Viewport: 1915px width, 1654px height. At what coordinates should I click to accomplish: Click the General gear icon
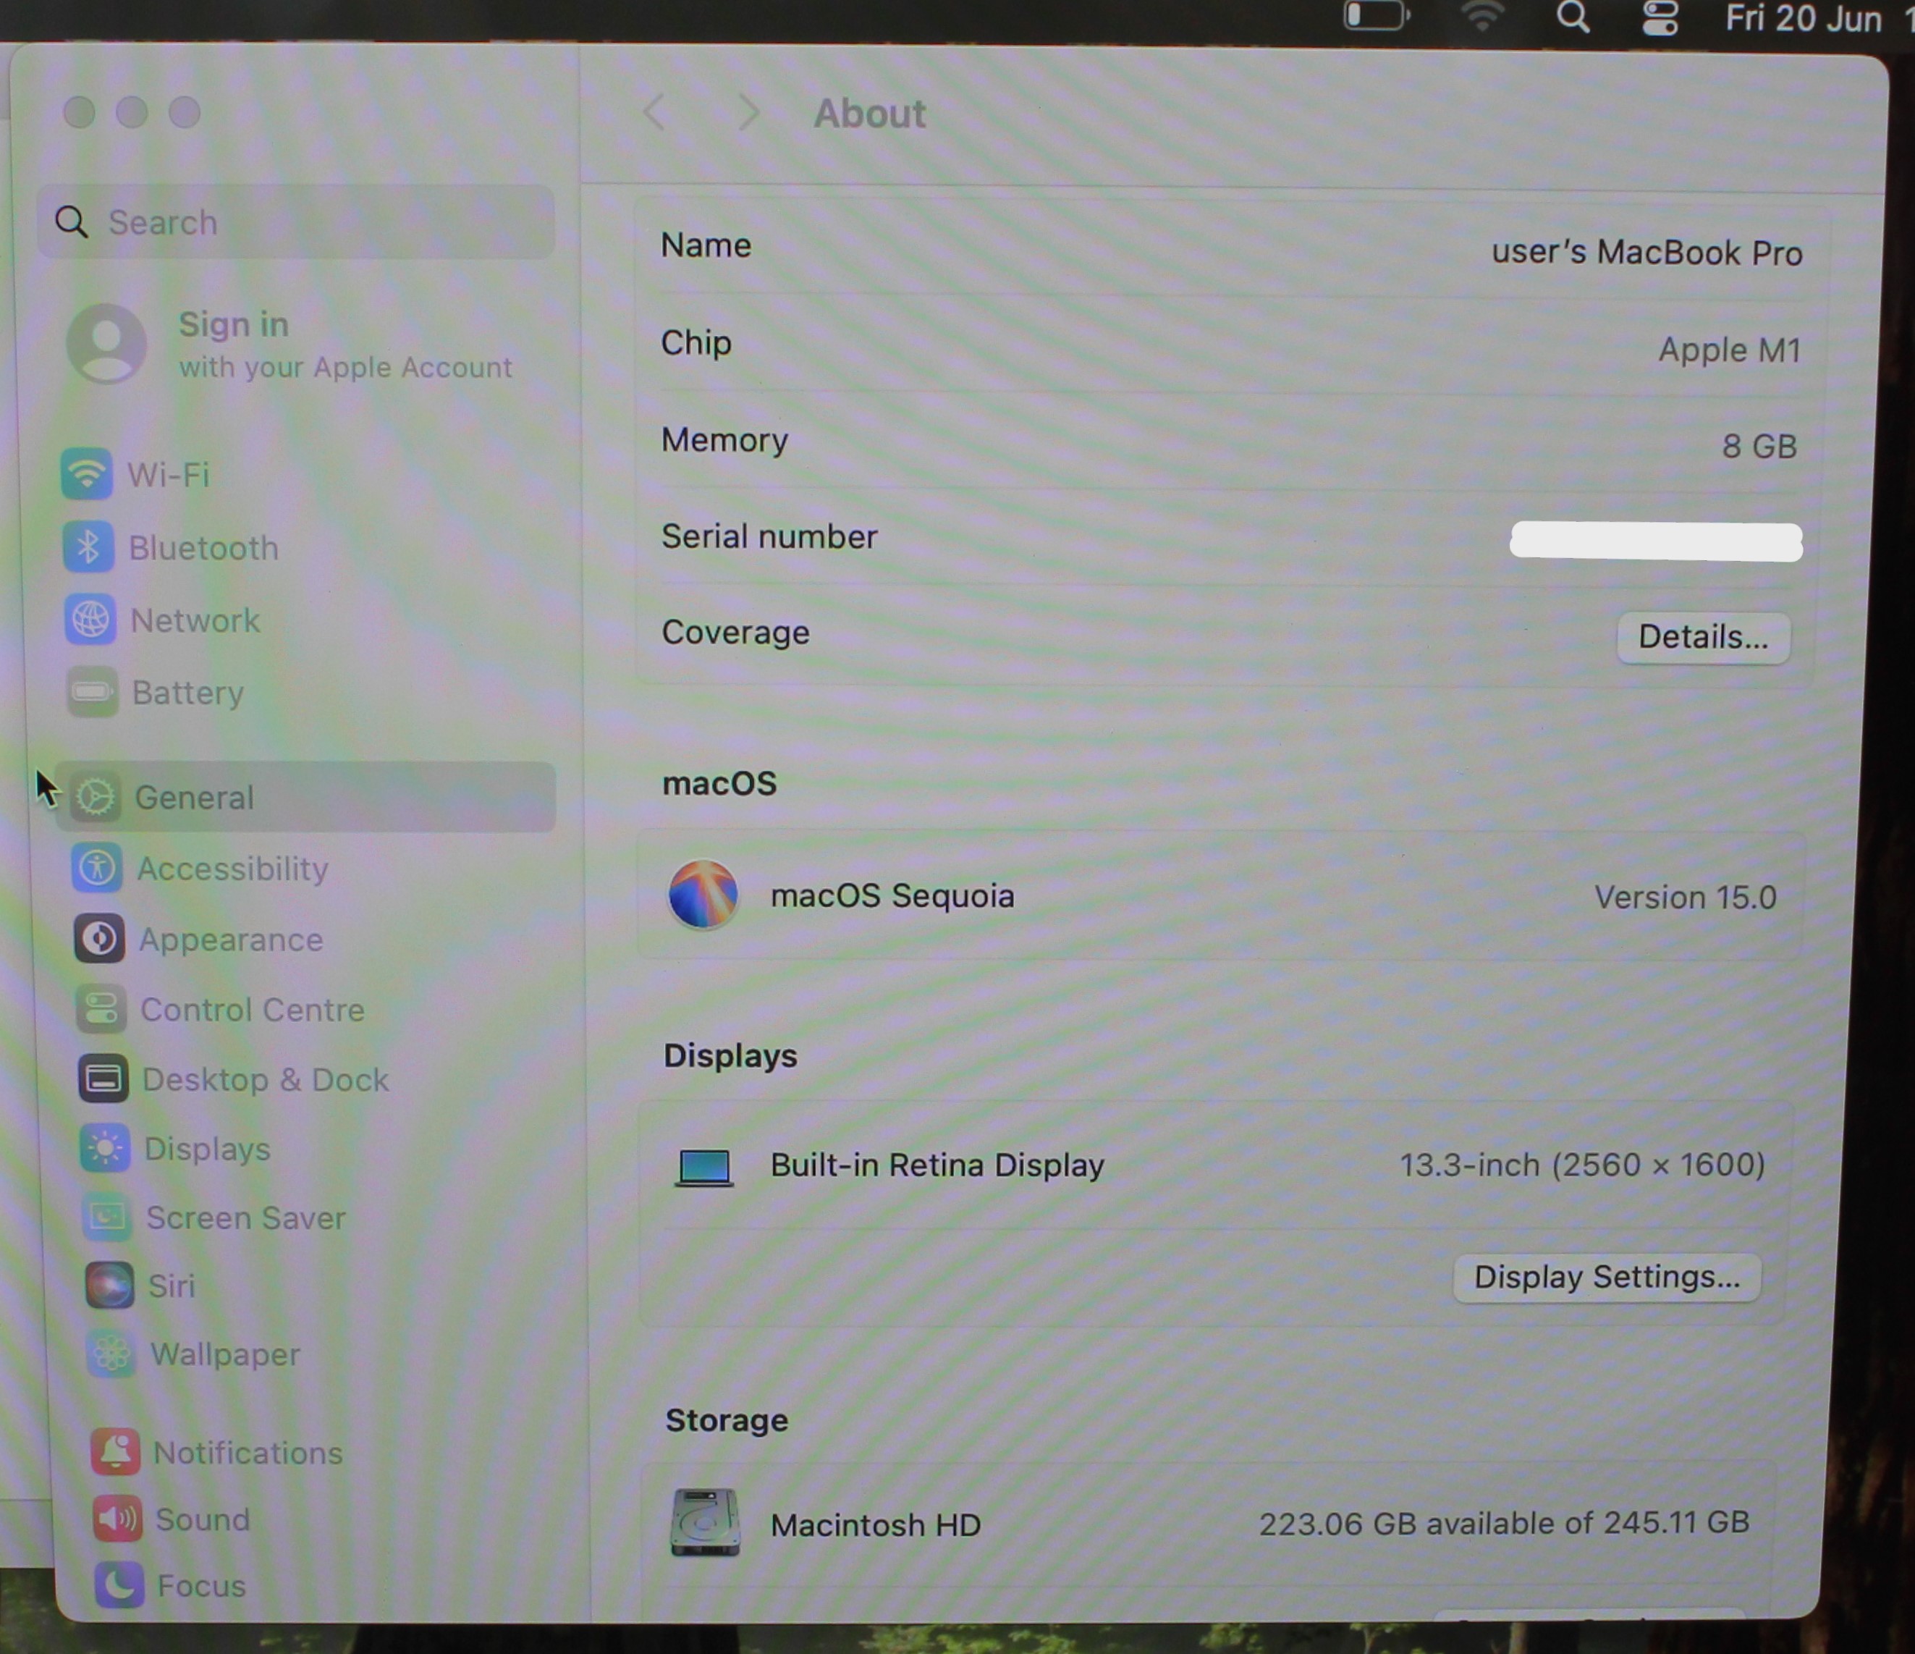[x=96, y=797]
